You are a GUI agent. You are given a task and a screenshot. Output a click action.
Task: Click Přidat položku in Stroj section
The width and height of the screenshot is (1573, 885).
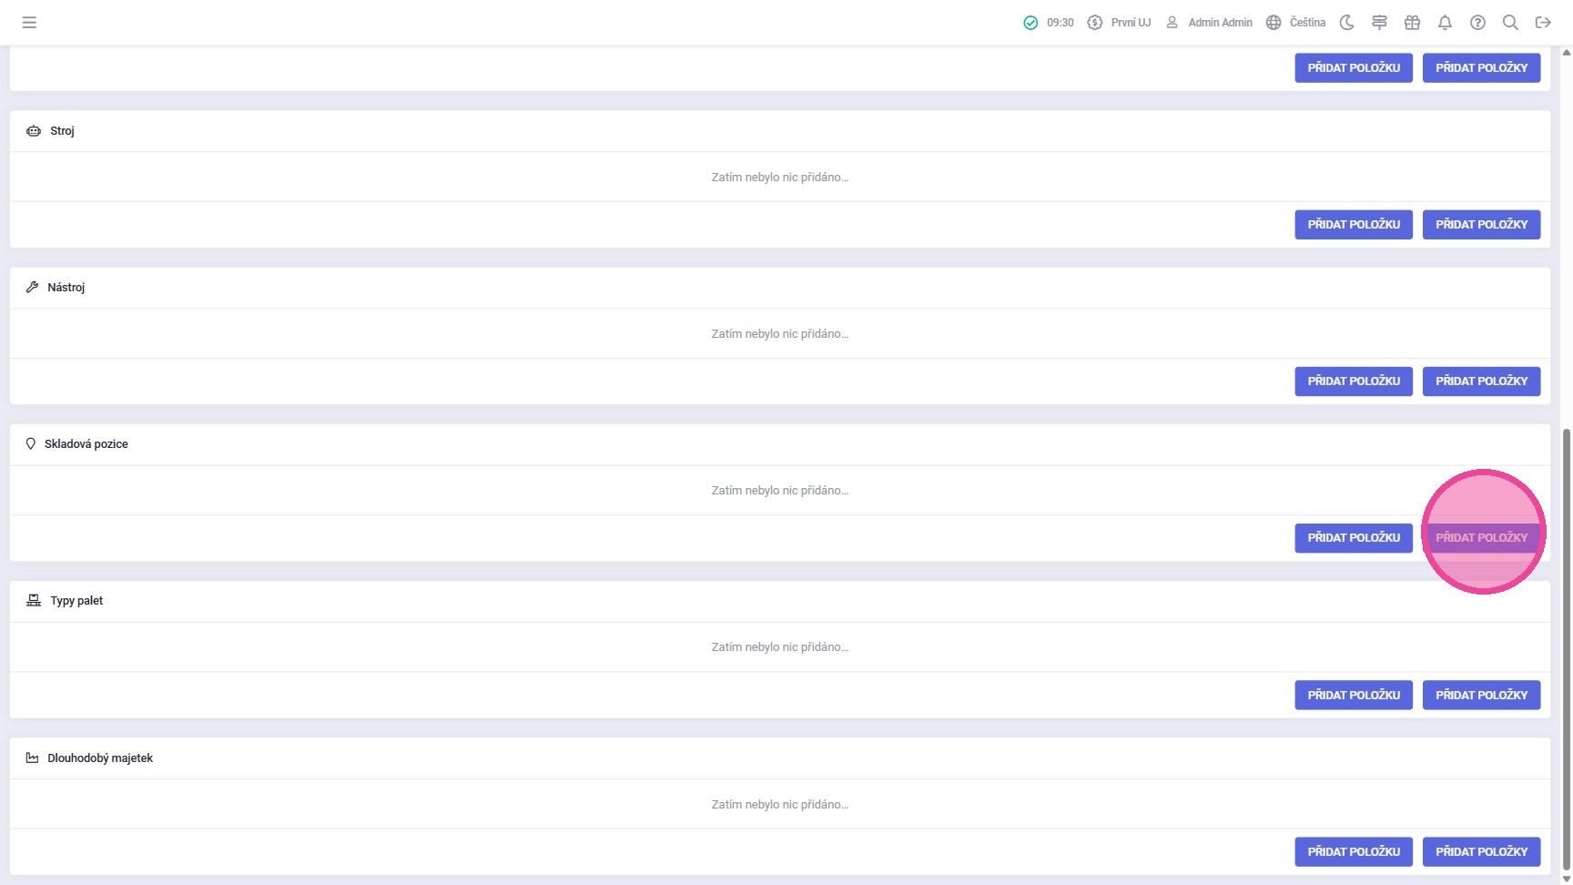pyautogui.click(x=1354, y=224)
